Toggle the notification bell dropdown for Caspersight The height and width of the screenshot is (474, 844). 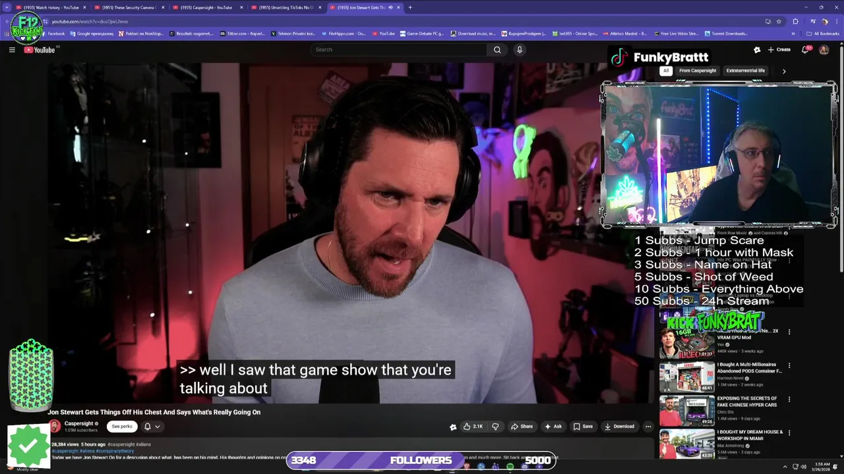152,427
